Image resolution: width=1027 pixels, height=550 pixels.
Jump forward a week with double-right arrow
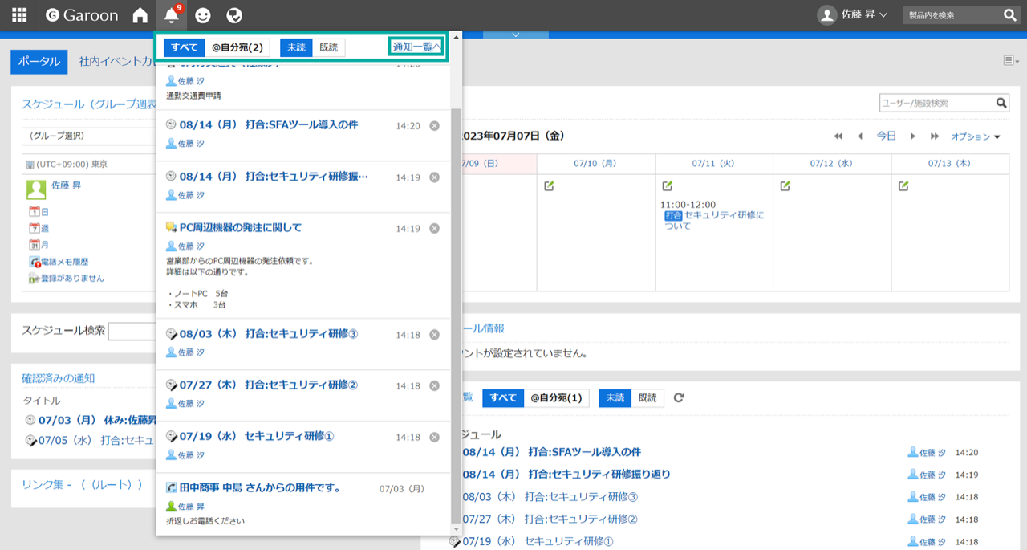pos(935,136)
